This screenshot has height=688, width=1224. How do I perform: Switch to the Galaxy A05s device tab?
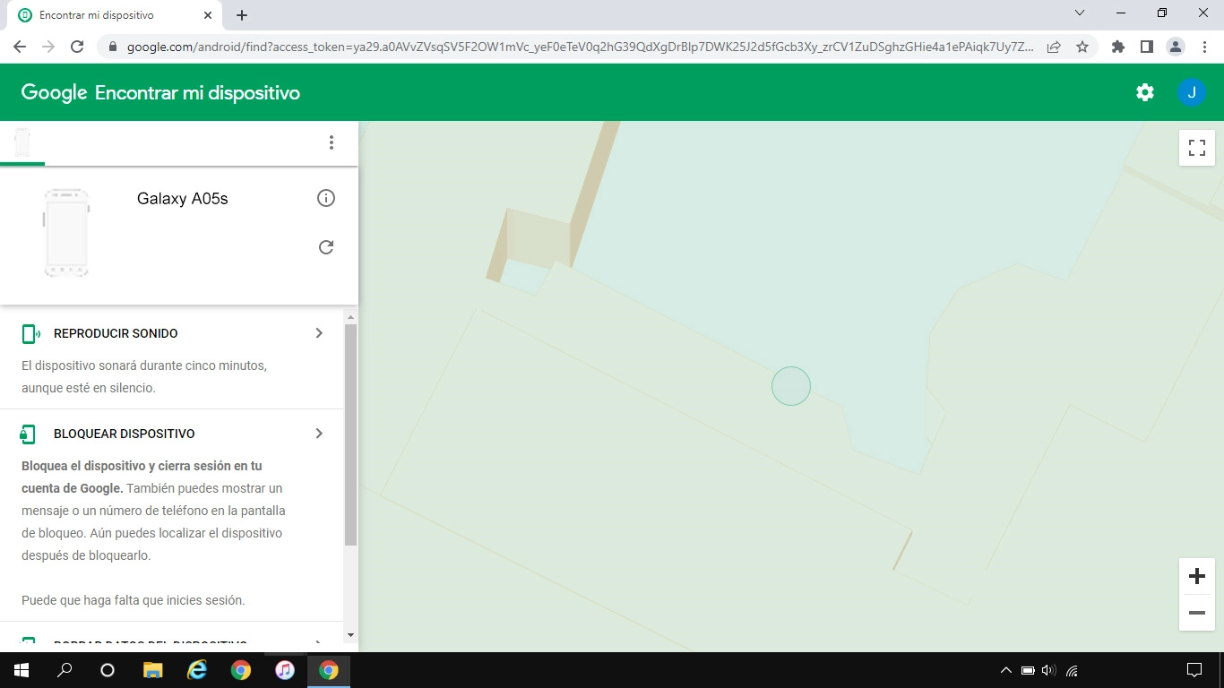(22, 142)
